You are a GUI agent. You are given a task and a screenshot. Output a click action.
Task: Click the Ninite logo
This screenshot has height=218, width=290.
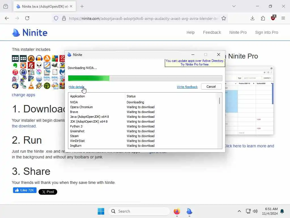pyautogui.click(x=30, y=33)
